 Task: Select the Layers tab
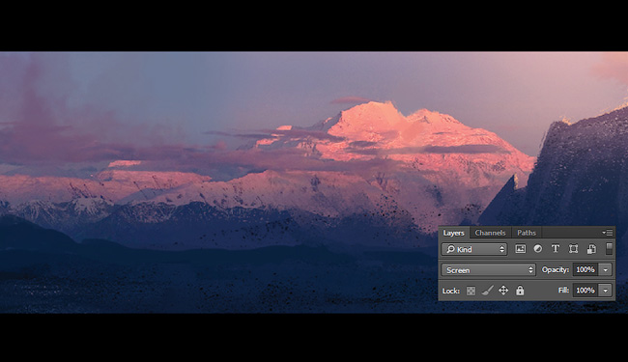[x=454, y=233]
